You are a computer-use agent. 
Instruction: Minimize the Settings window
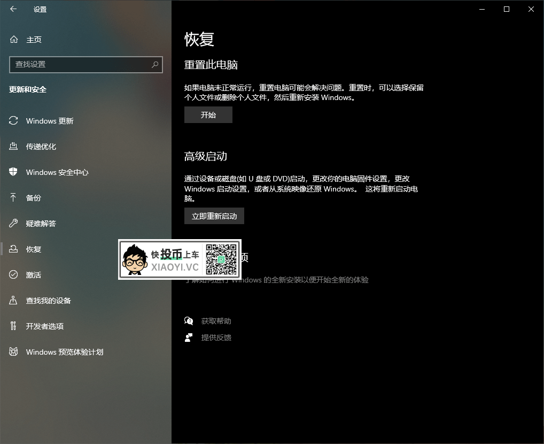tap(482, 10)
